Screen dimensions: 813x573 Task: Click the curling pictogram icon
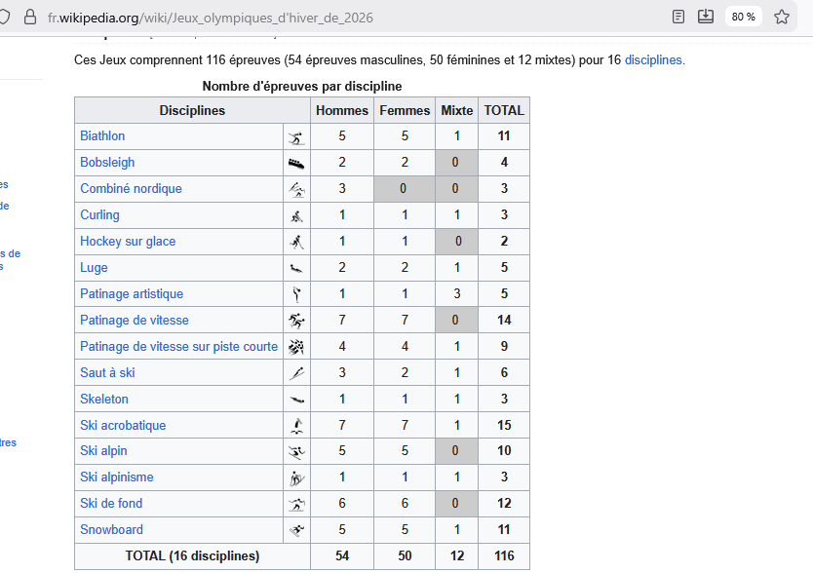pos(296,215)
